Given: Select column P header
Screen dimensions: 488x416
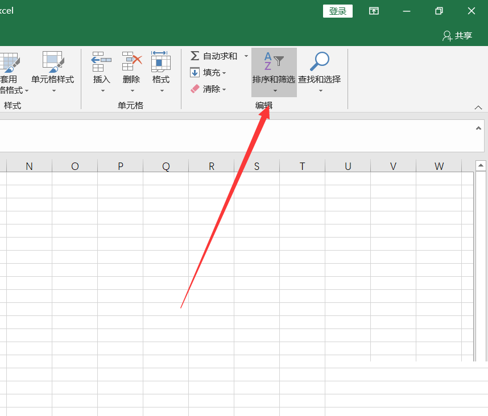Looking at the screenshot, I should pyautogui.click(x=121, y=167).
